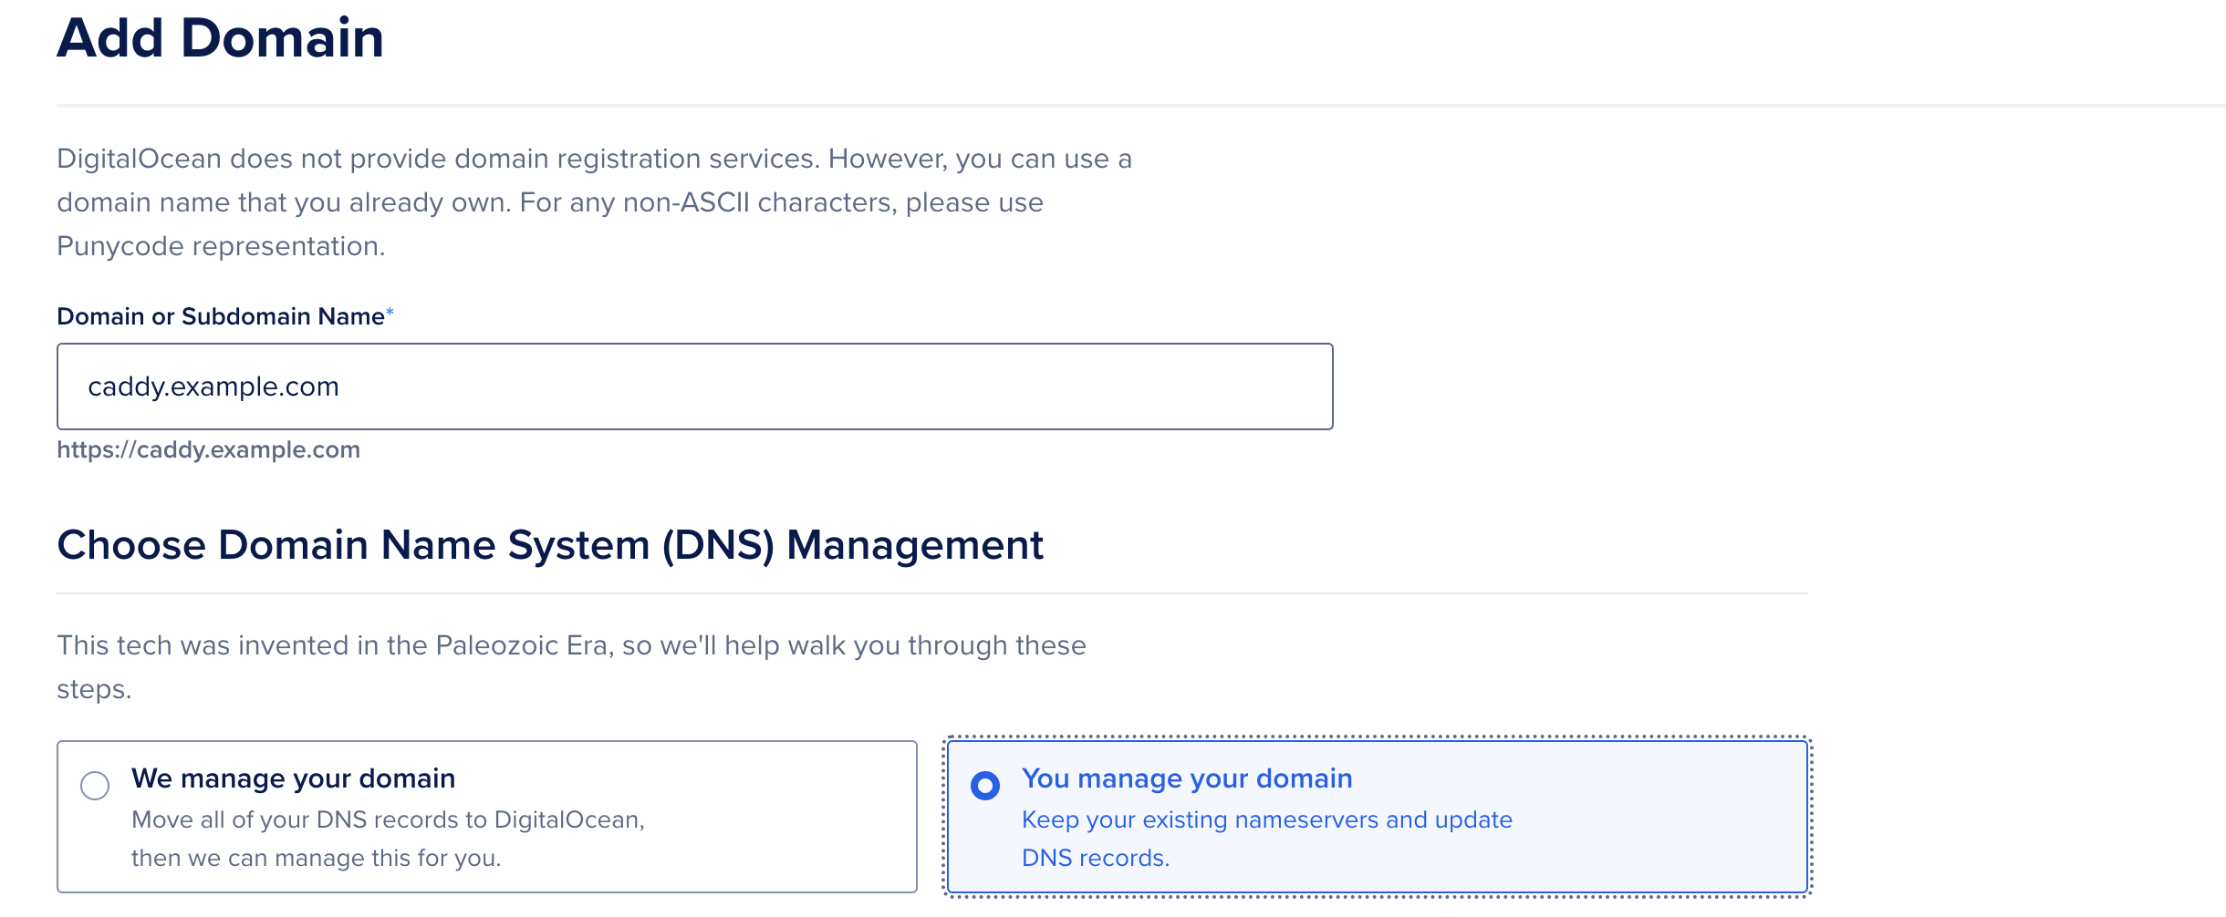The image size is (2226, 917).
Task: Click the empty radio circle beside 'We manage your domain'
Action: coord(93,786)
